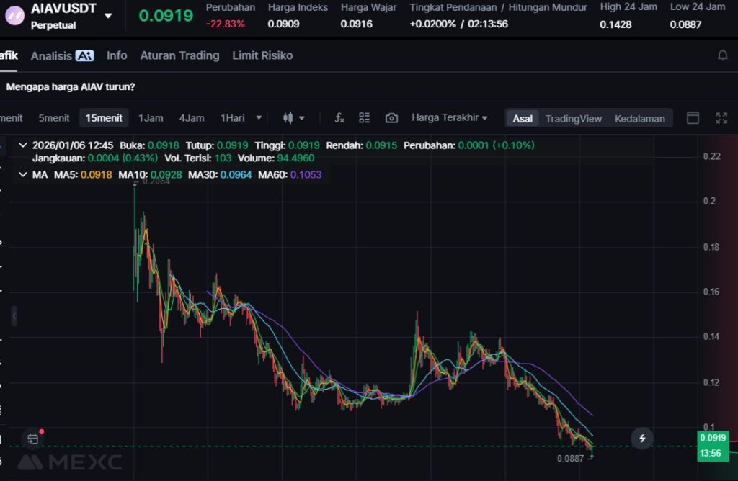Switch to the Limit Risiko tab
This screenshot has height=481, width=738.
click(262, 55)
